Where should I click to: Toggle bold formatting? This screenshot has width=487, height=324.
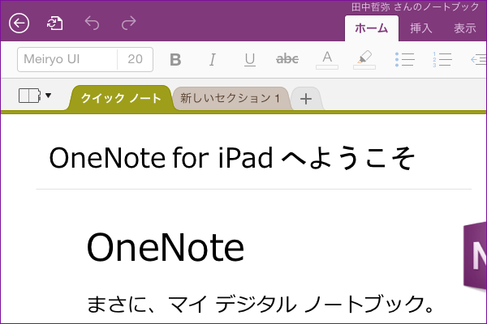pos(175,59)
